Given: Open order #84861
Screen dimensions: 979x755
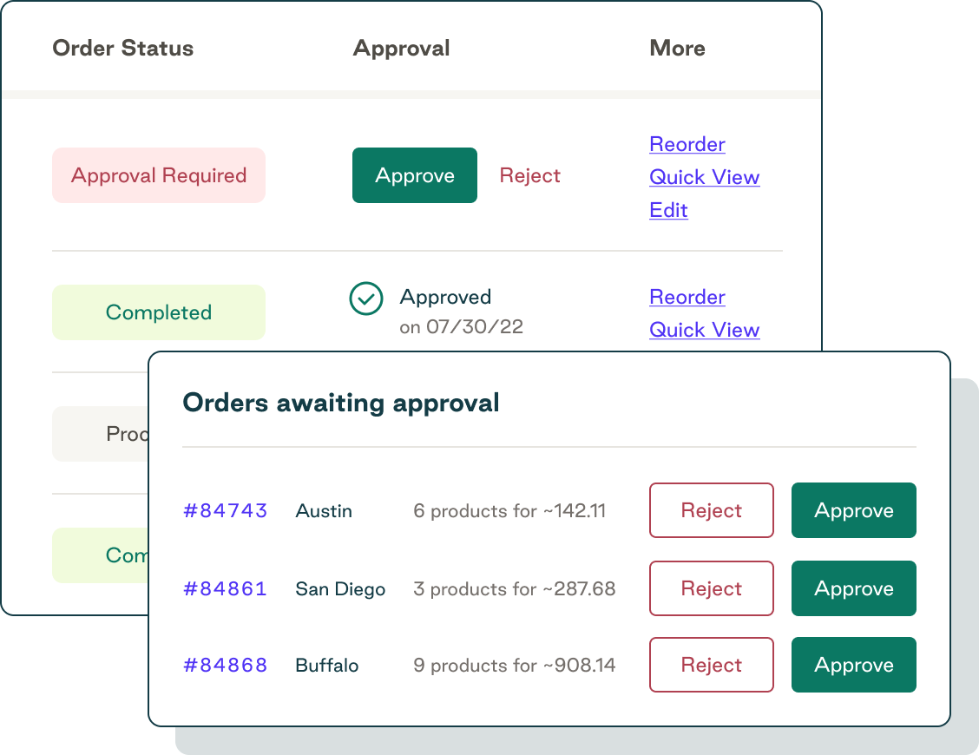Looking at the screenshot, I should (225, 588).
